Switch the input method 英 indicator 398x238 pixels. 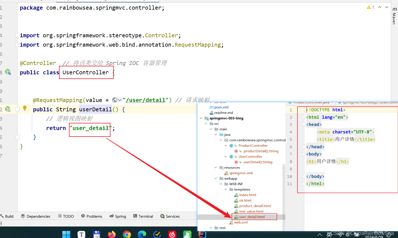(x=329, y=235)
